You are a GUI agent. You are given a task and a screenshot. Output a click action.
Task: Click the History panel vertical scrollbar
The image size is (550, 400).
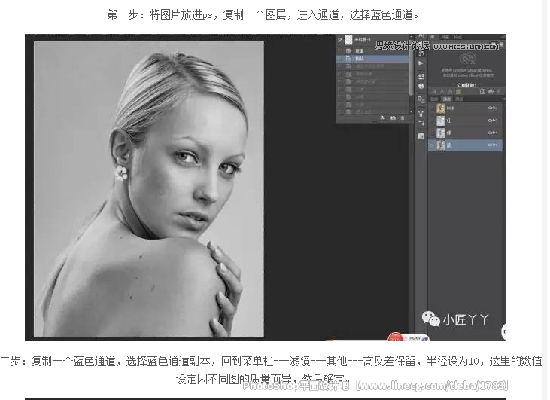(x=411, y=67)
